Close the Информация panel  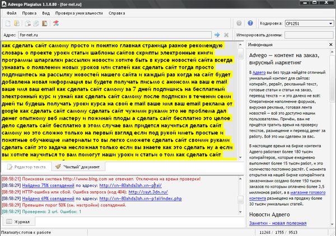331,45
